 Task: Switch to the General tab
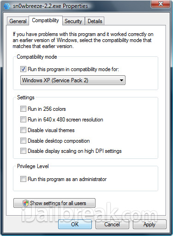[x=18, y=21]
